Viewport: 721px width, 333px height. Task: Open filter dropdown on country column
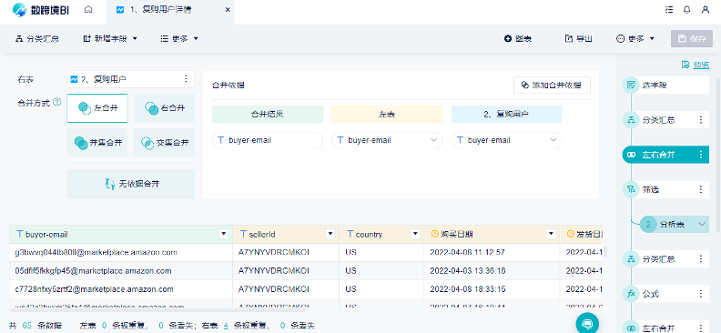tap(415, 234)
